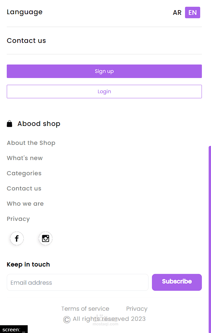Open Privacy link below Who we are
This screenshot has width=211, height=333.
[18, 219]
